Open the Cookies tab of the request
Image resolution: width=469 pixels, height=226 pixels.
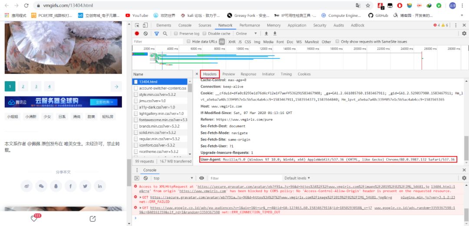tap(304, 74)
